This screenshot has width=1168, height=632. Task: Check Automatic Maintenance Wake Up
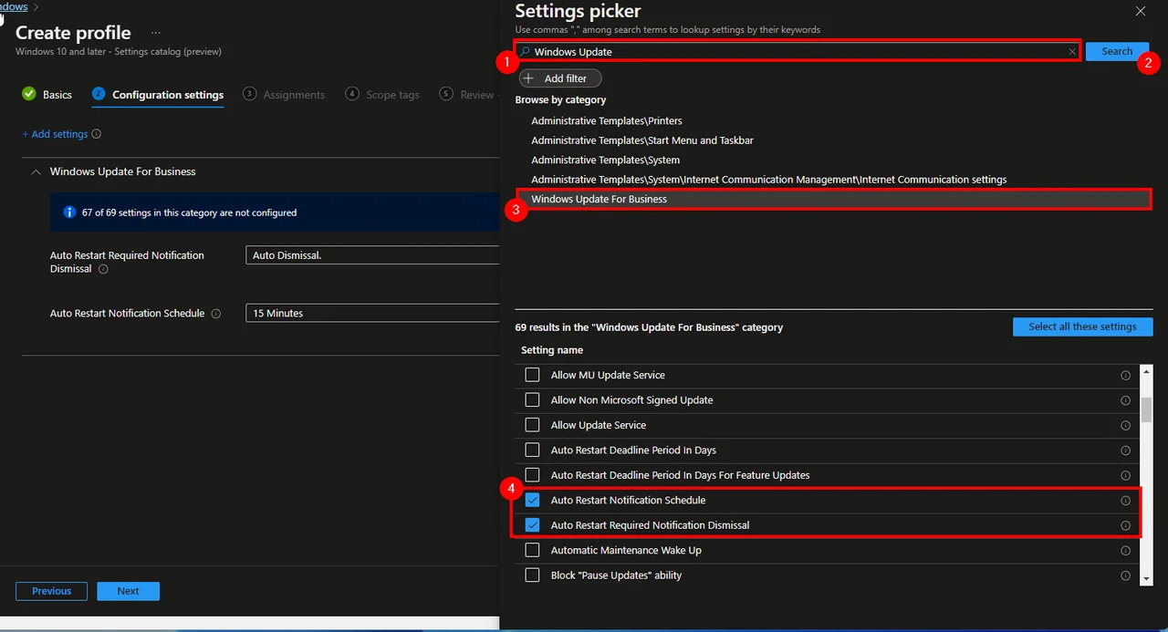click(x=532, y=551)
